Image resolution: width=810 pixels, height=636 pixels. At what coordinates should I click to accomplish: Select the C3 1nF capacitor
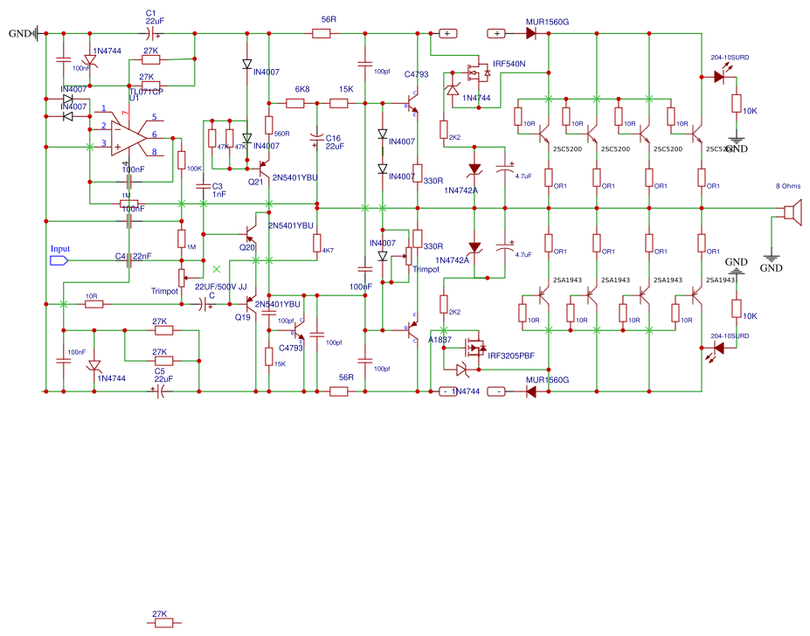click(x=203, y=186)
